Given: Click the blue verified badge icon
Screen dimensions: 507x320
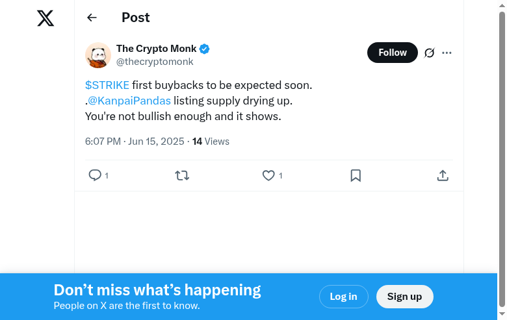Looking at the screenshot, I should coord(204,49).
